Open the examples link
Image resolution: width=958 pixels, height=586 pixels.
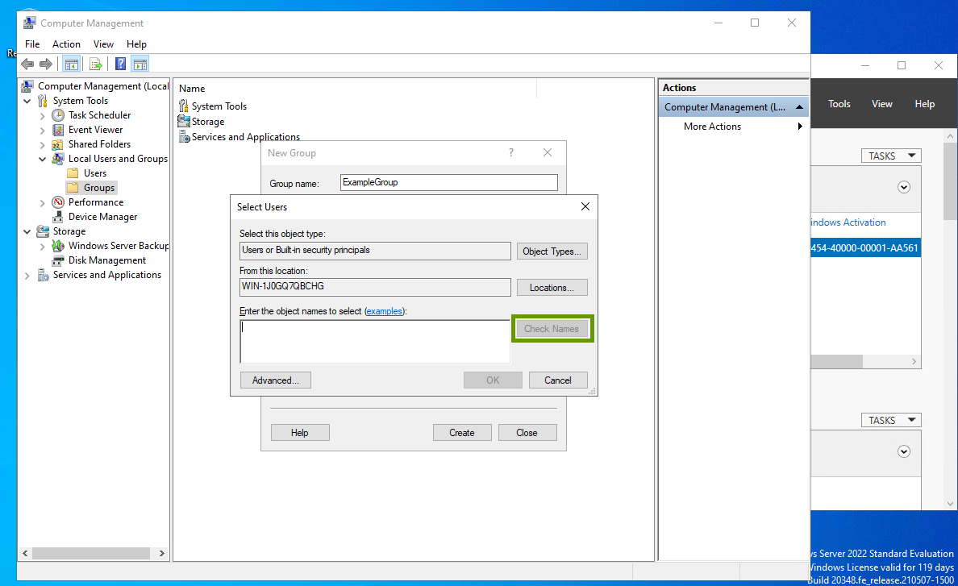click(x=385, y=311)
